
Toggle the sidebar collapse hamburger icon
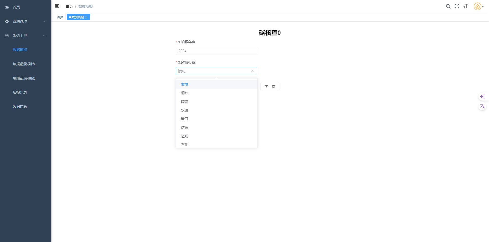57,6
